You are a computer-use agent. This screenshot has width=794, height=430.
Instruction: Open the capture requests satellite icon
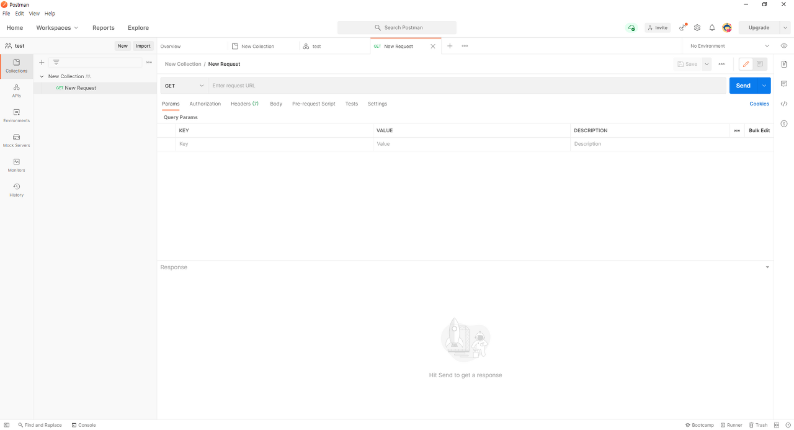coord(683,27)
